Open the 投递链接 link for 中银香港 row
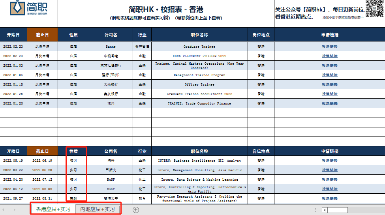This screenshot has width=385, height=215. [329, 56]
